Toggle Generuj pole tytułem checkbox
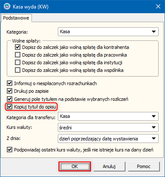The image size is (165, 177). click(9, 99)
